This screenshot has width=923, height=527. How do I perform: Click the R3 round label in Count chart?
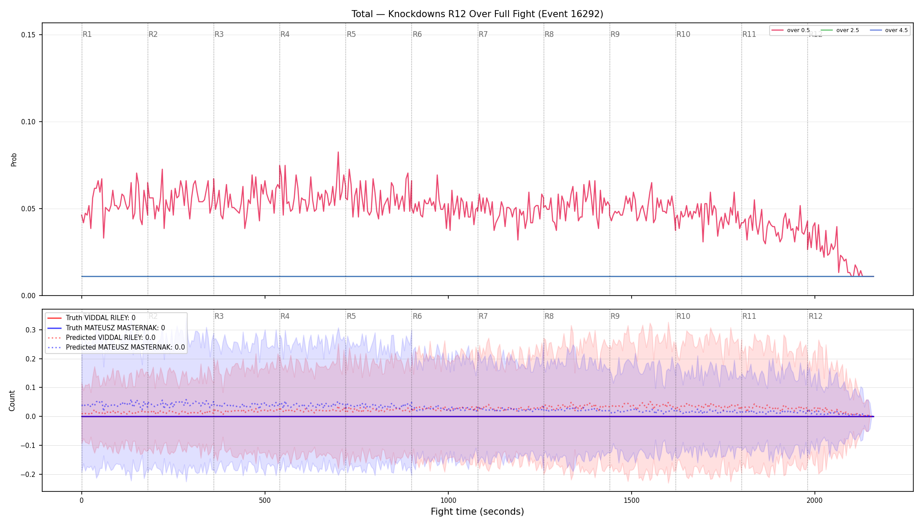coord(219,316)
